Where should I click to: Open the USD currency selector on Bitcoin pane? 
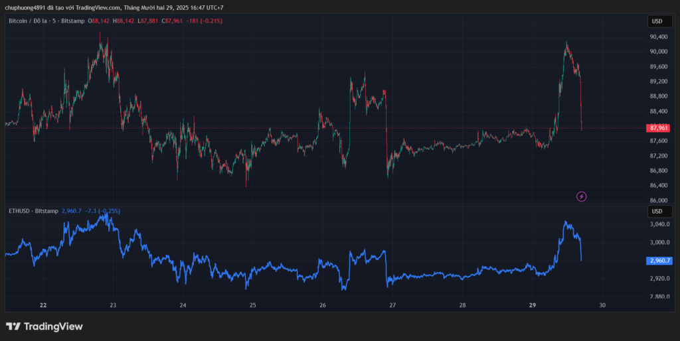pyautogui.click(x=657, y=21)
